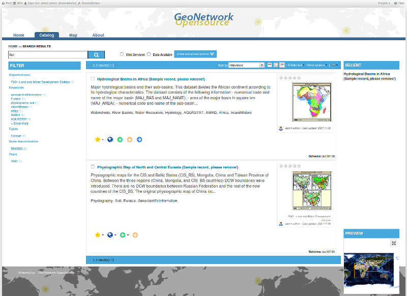The width and height of the screenshot is (407, 296).
Task: Open the English language dropdown
Action: [384, 3]
